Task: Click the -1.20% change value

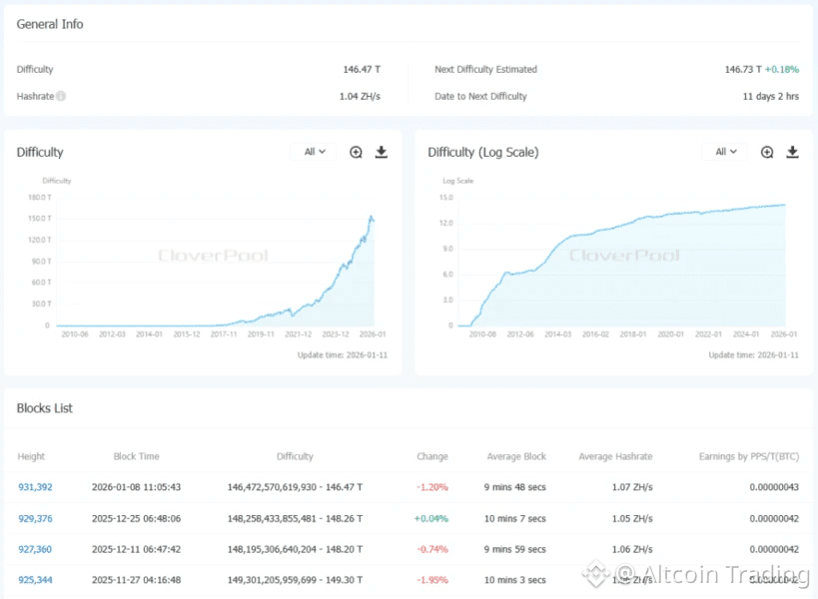Action: click(x=432, y=487)
